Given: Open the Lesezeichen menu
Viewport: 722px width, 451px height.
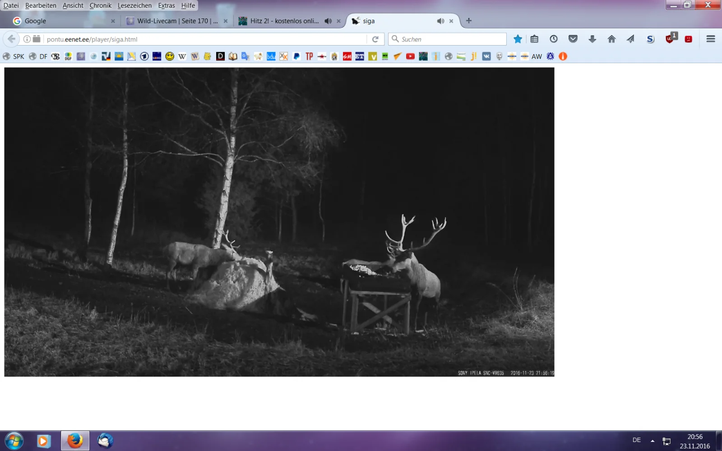Looking at the screenshot, I should [134, 5].
